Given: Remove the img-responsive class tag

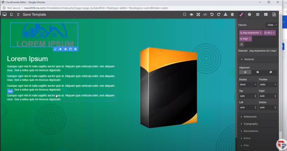Looking at the screenshot, I should 260,33.
